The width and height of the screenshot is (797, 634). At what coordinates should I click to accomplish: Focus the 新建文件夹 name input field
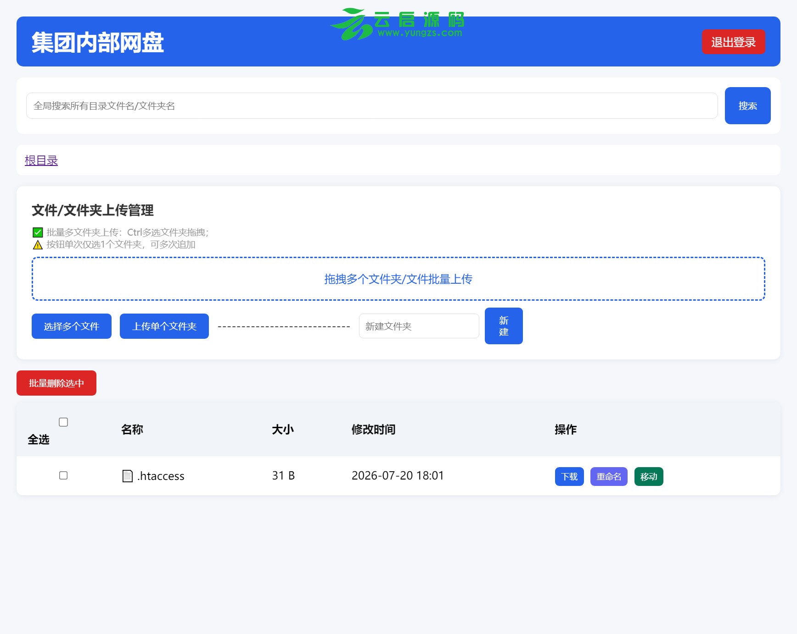pyautogui.click(x=419, y=326)
